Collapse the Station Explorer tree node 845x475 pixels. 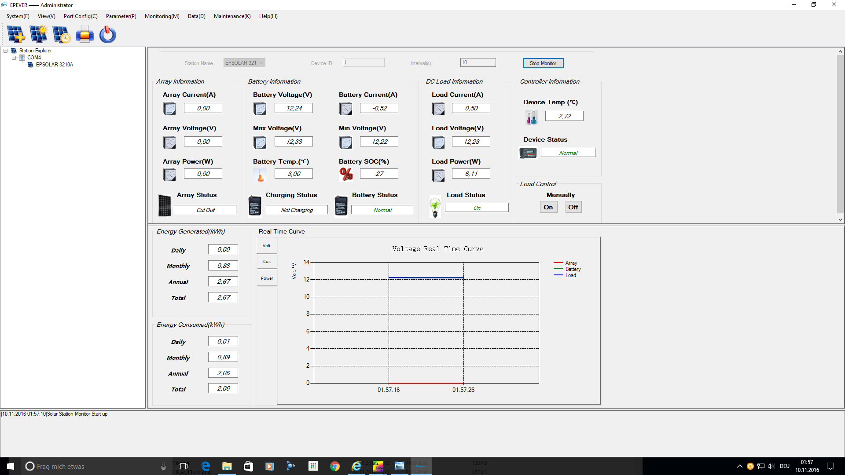point(6,51)
